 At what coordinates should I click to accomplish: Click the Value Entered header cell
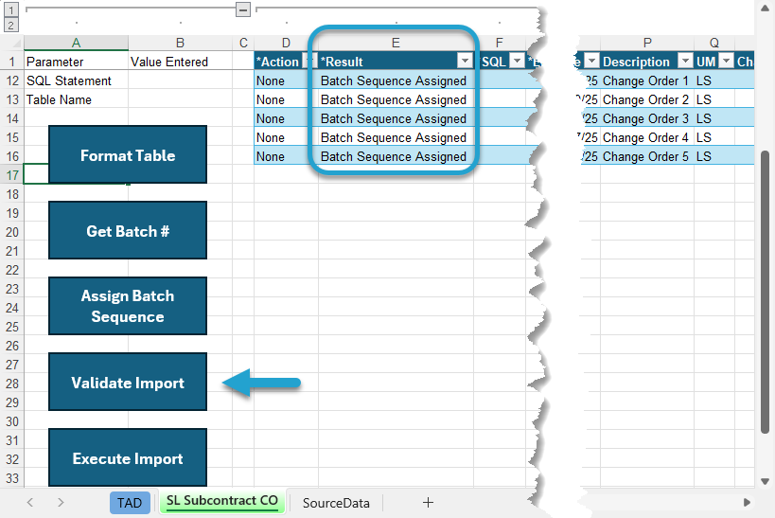[x=181, y=62]
